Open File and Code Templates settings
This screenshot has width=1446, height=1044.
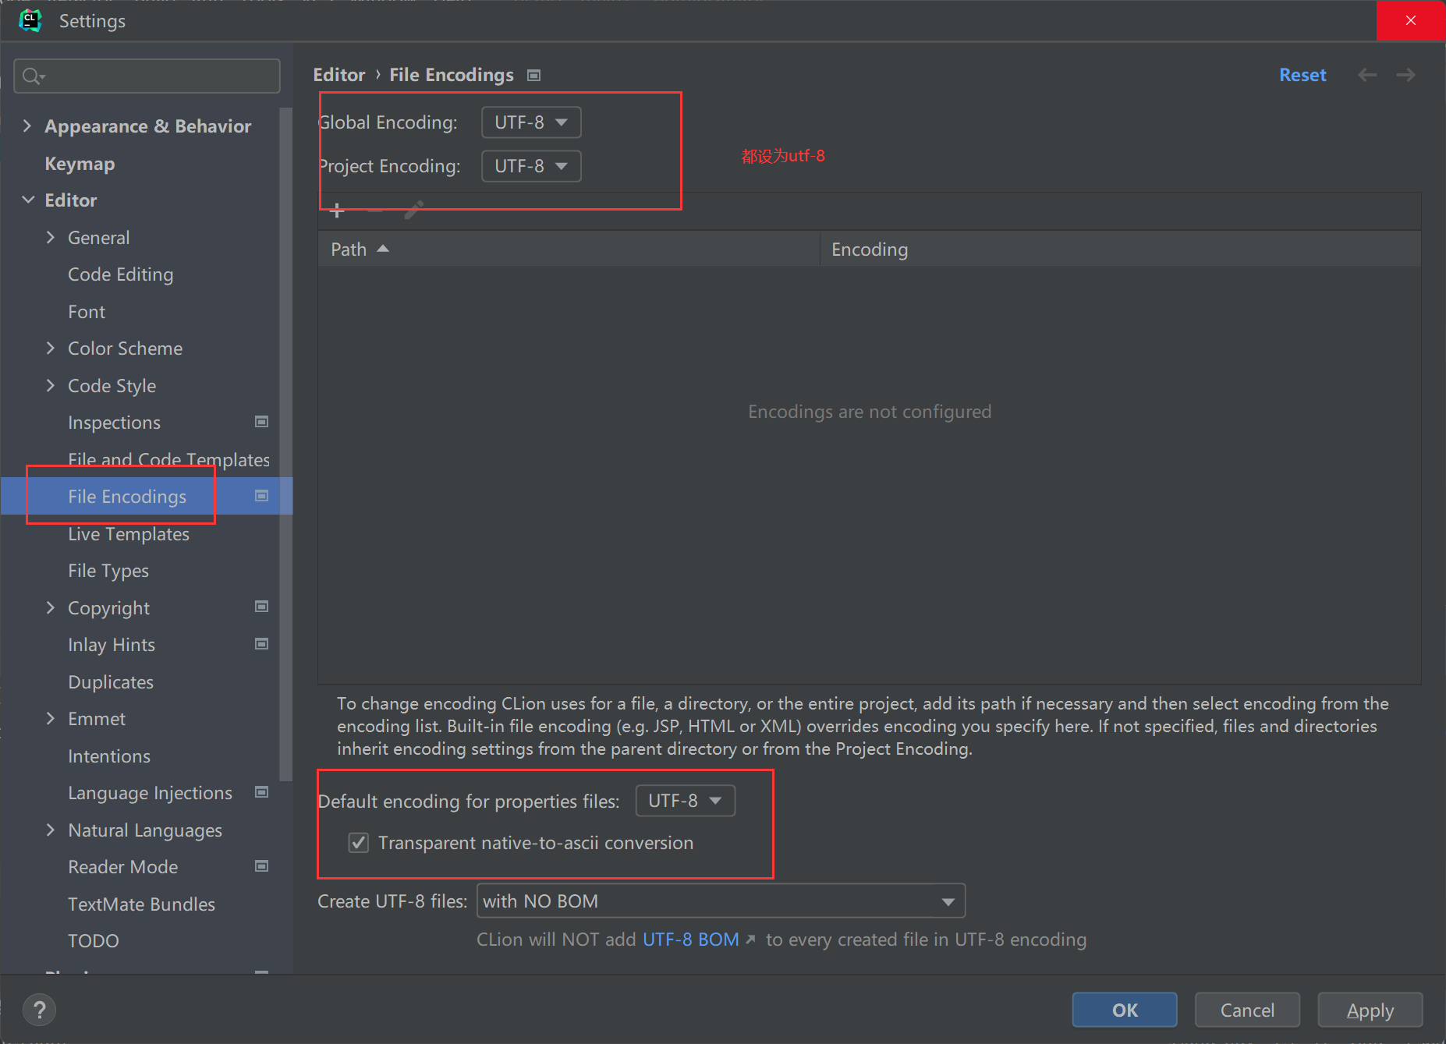tap(168, 459)
